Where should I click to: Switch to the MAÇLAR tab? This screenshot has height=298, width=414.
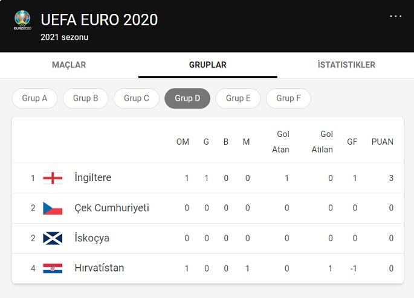tap(69, 65)
